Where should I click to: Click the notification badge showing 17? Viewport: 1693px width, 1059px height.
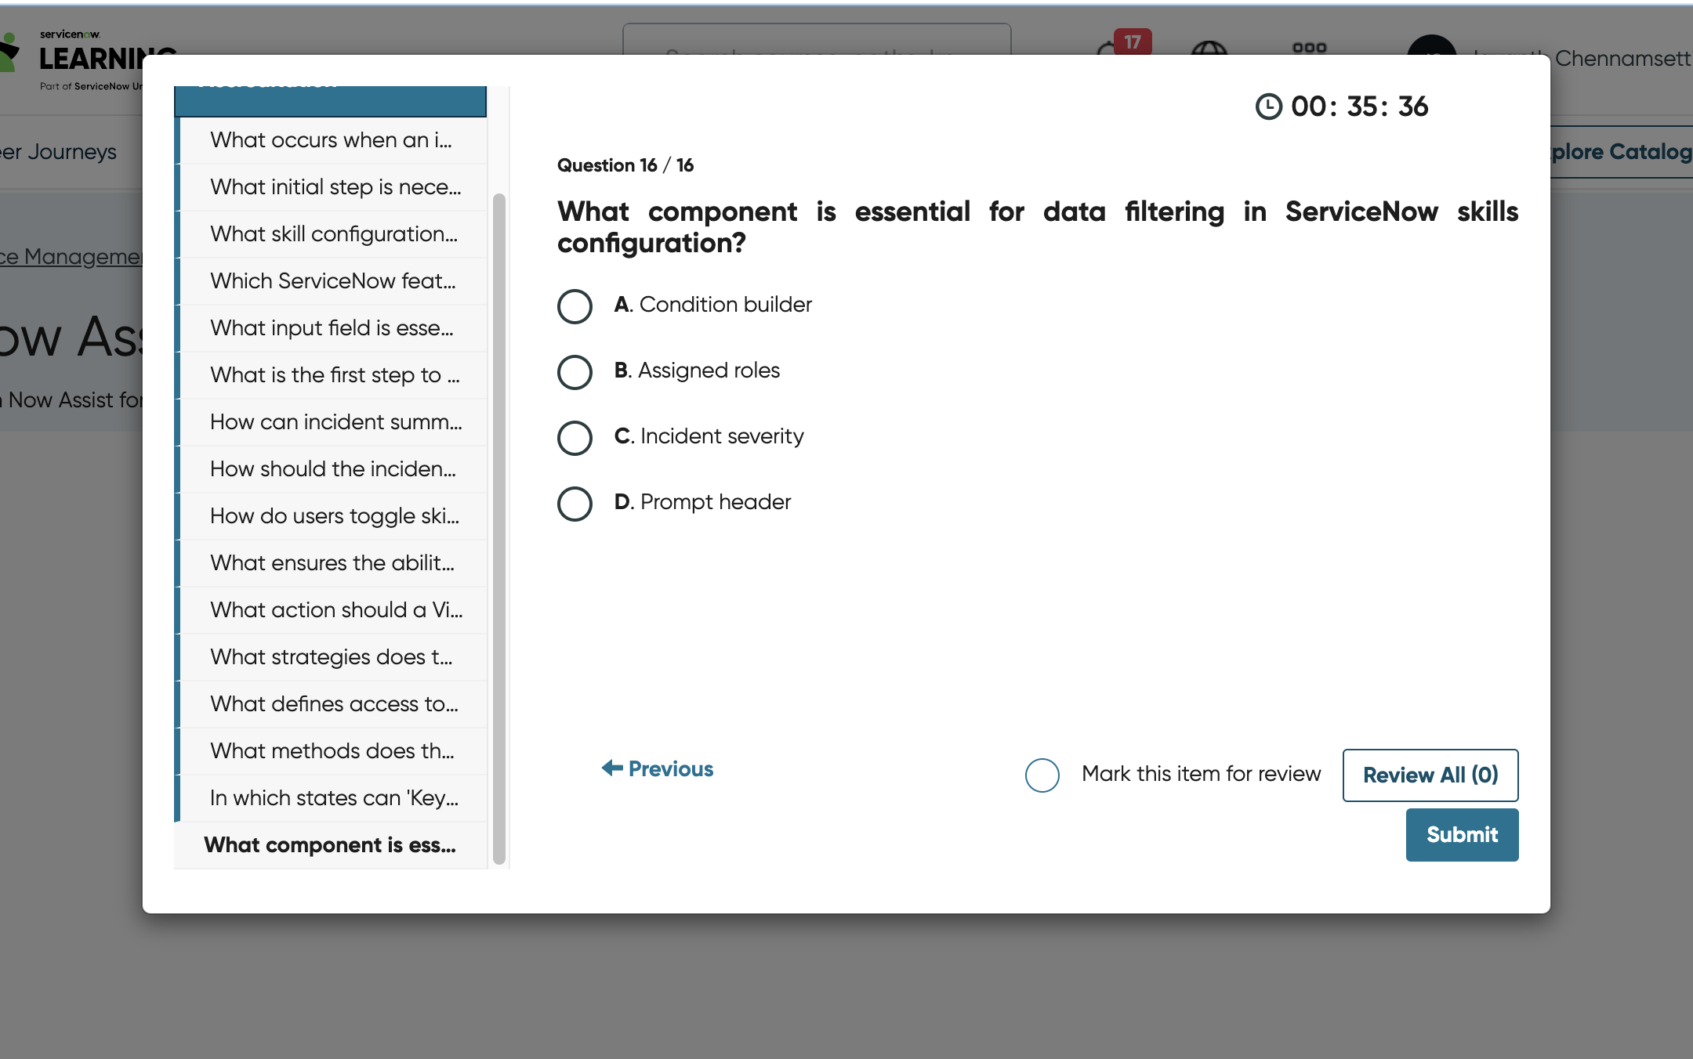point(1133,42)
